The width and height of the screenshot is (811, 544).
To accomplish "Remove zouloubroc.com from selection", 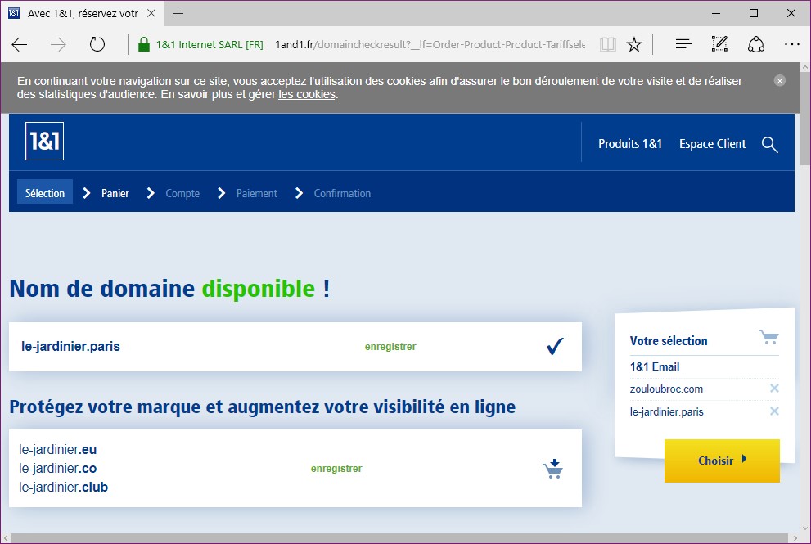I will click(774, 389).
